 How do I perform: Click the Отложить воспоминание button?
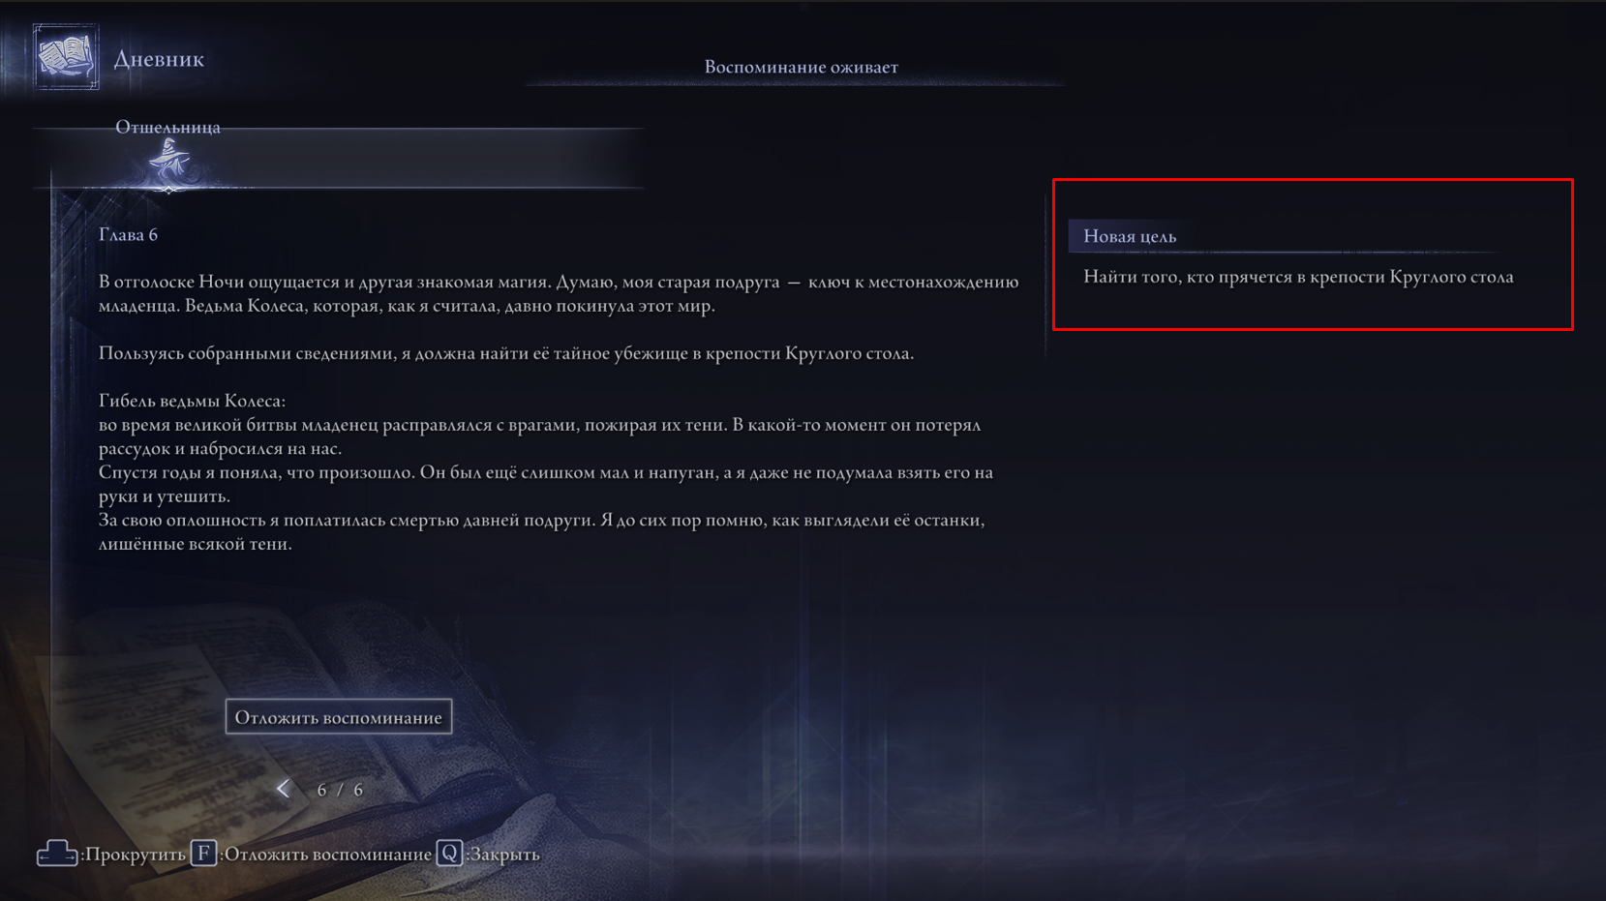pyautogui.click(x=339, y=717)
